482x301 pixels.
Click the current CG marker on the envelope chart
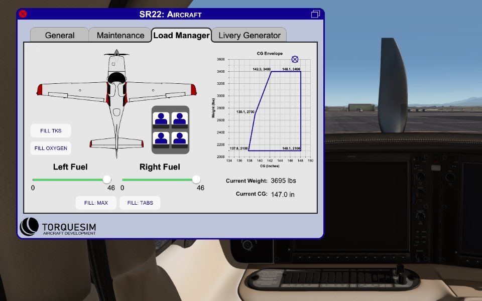(295, 59)
